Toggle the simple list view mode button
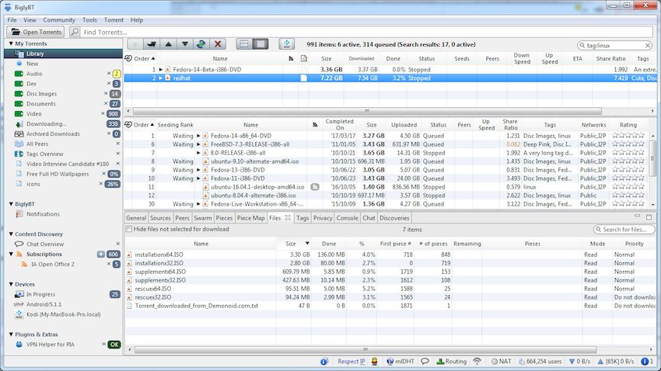 click(x=243, y=45)
